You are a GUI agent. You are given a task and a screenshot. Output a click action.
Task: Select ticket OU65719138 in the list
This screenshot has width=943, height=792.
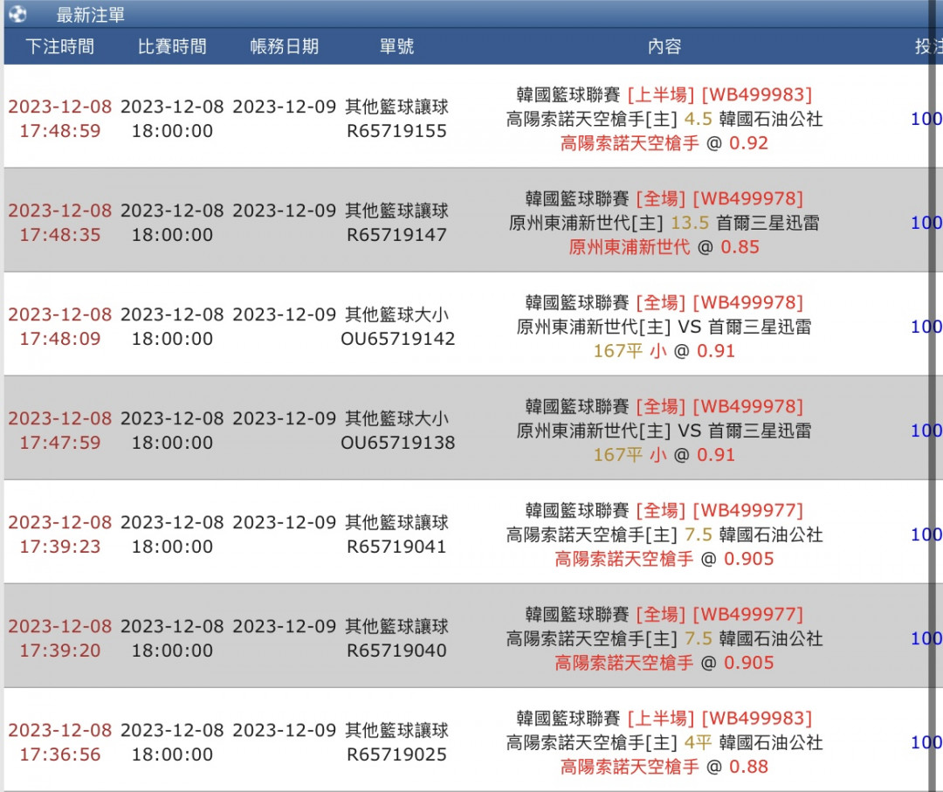[x=397, y=443]
